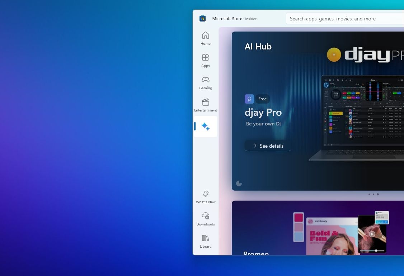
Task: Click the djay Pro gold disc logo
Action: point(334,54)
